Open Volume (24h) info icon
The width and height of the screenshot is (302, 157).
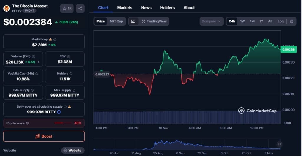click(x=33, y=56)
